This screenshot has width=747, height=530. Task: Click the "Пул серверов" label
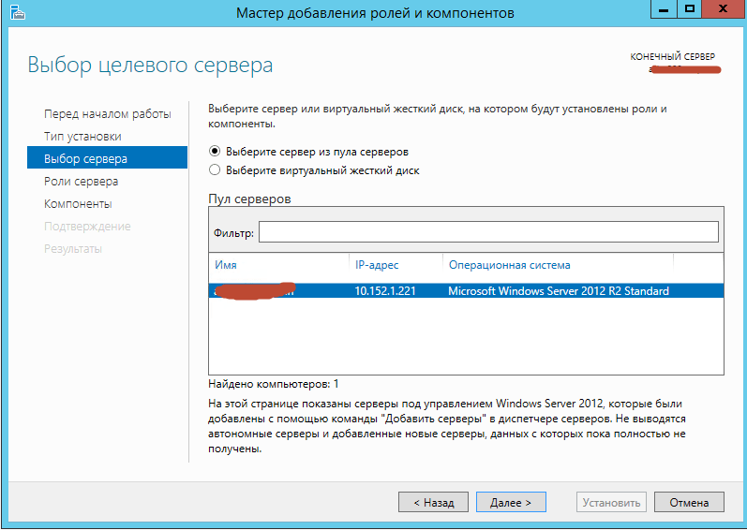249,199
